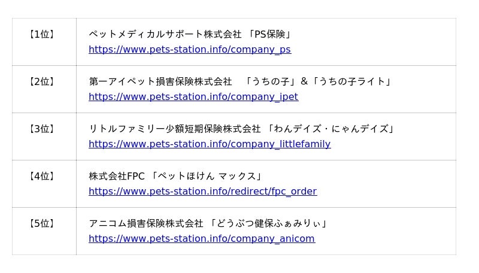Click the アニコム損害保険株式会社 company name
The width and height of the screenshot is (479, 273).
[145, 223]
